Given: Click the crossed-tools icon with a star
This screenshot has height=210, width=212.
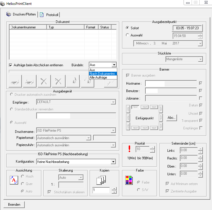Looking at the screenshot, I should pyautogui.click(x=59, y=81).
